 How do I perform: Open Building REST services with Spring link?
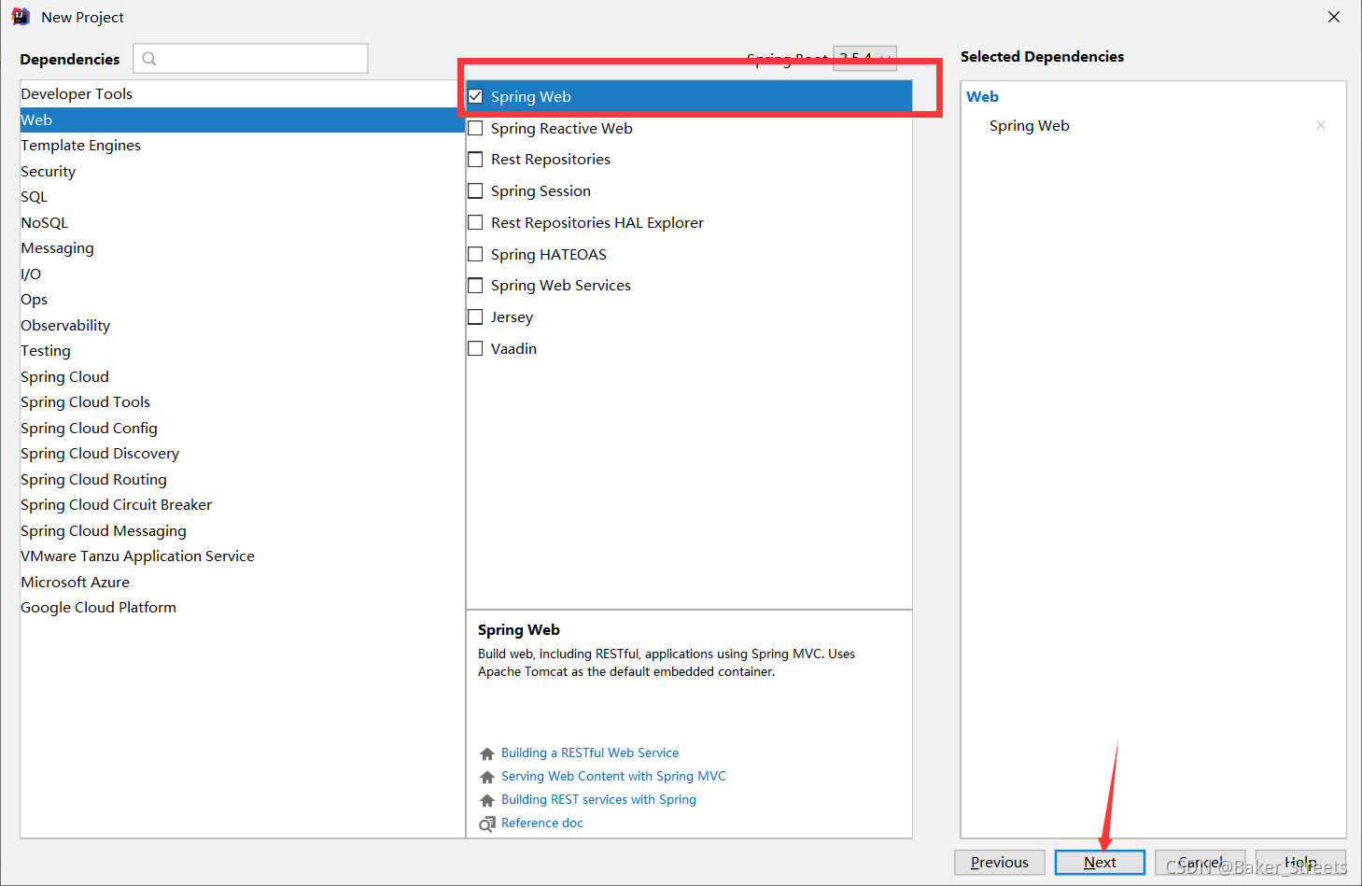click(598, 799)
